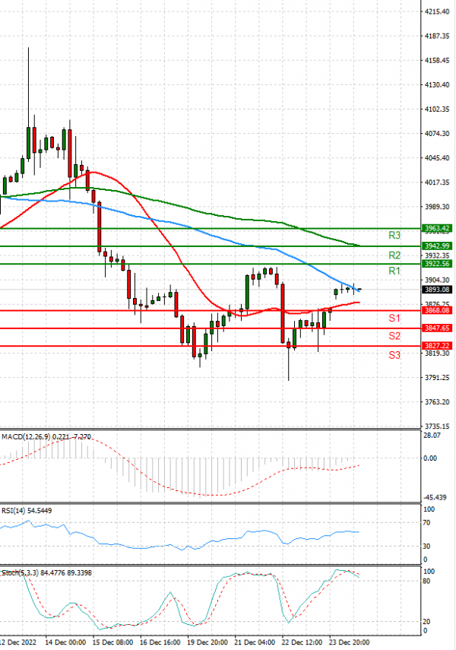This screenshot has width=456, height=650.
Task: Select the 3942.99 price tag
Action: 436,246
